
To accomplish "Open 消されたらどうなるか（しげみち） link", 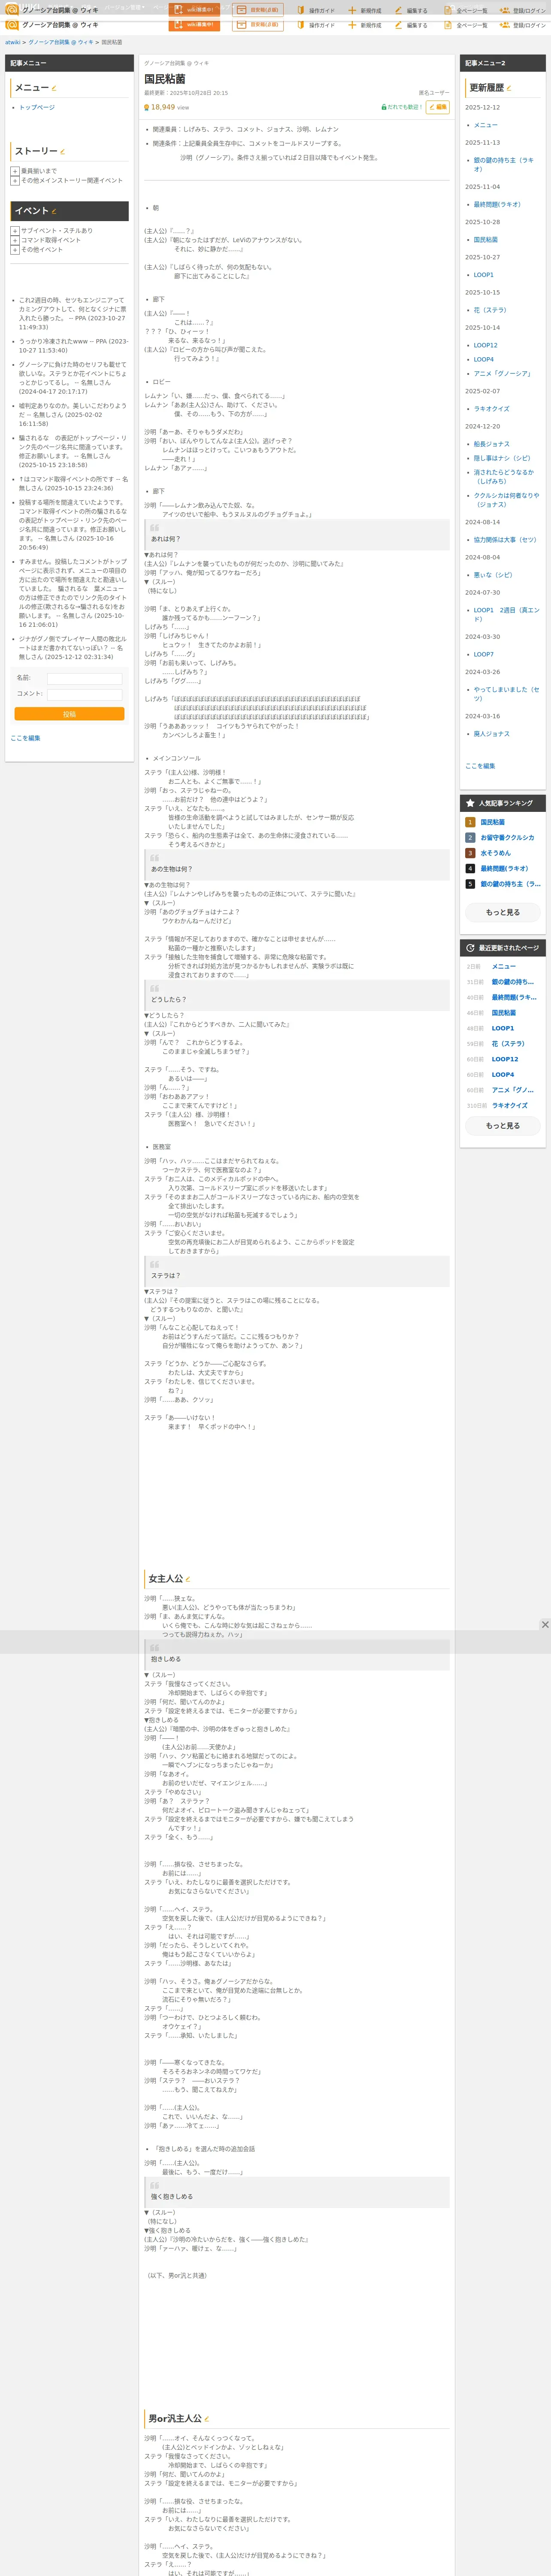I will [504, 477].
